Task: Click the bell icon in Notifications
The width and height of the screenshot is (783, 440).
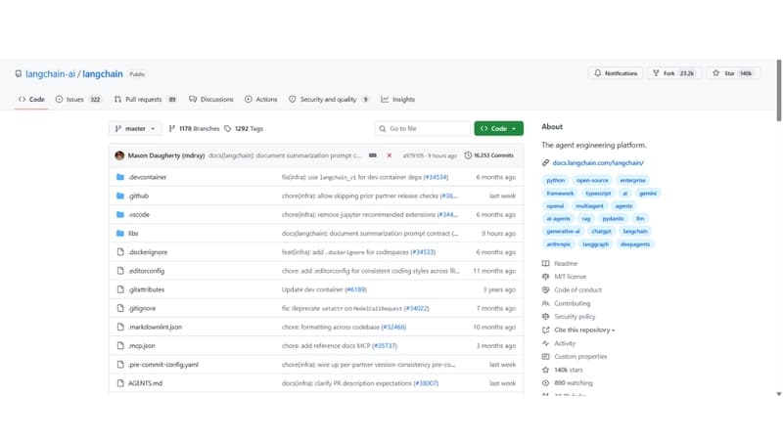Action: click(x=598, y=73)
